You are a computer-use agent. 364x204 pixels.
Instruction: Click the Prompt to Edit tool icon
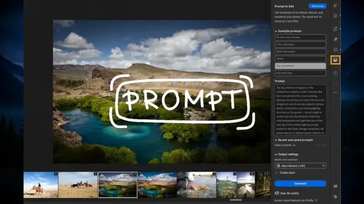[x=336, y=60]
